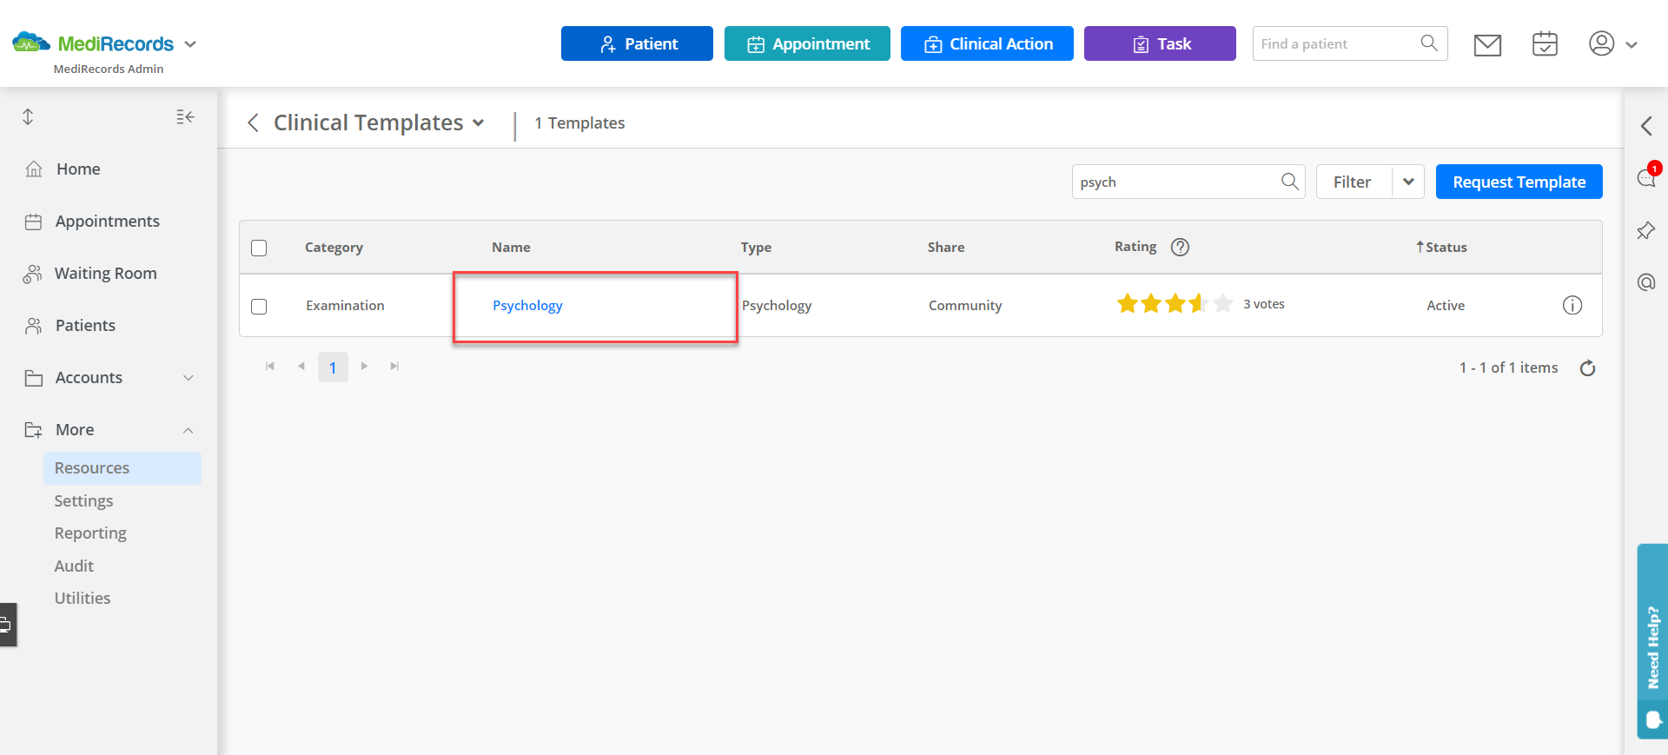Image resolution: width=1668 pixels, height=755 pixels.
Task: Click the MediRecords cloud logo
Action: [31, 42]
